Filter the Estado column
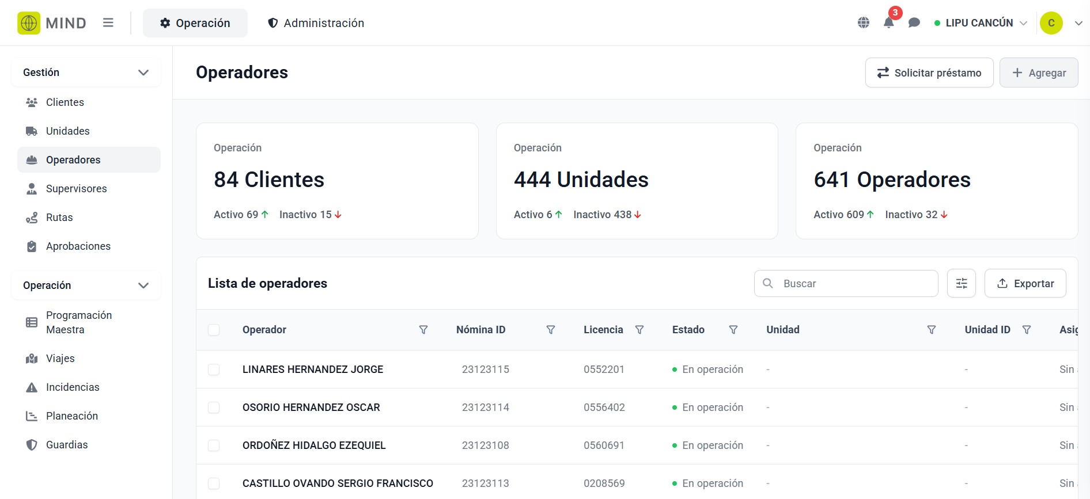Image resolution: width=1090 pixels, height=499 pixels. coord(733,330)
